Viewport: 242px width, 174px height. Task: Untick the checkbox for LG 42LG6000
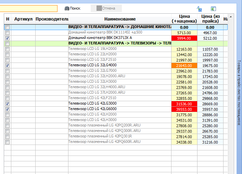(7, 109)
